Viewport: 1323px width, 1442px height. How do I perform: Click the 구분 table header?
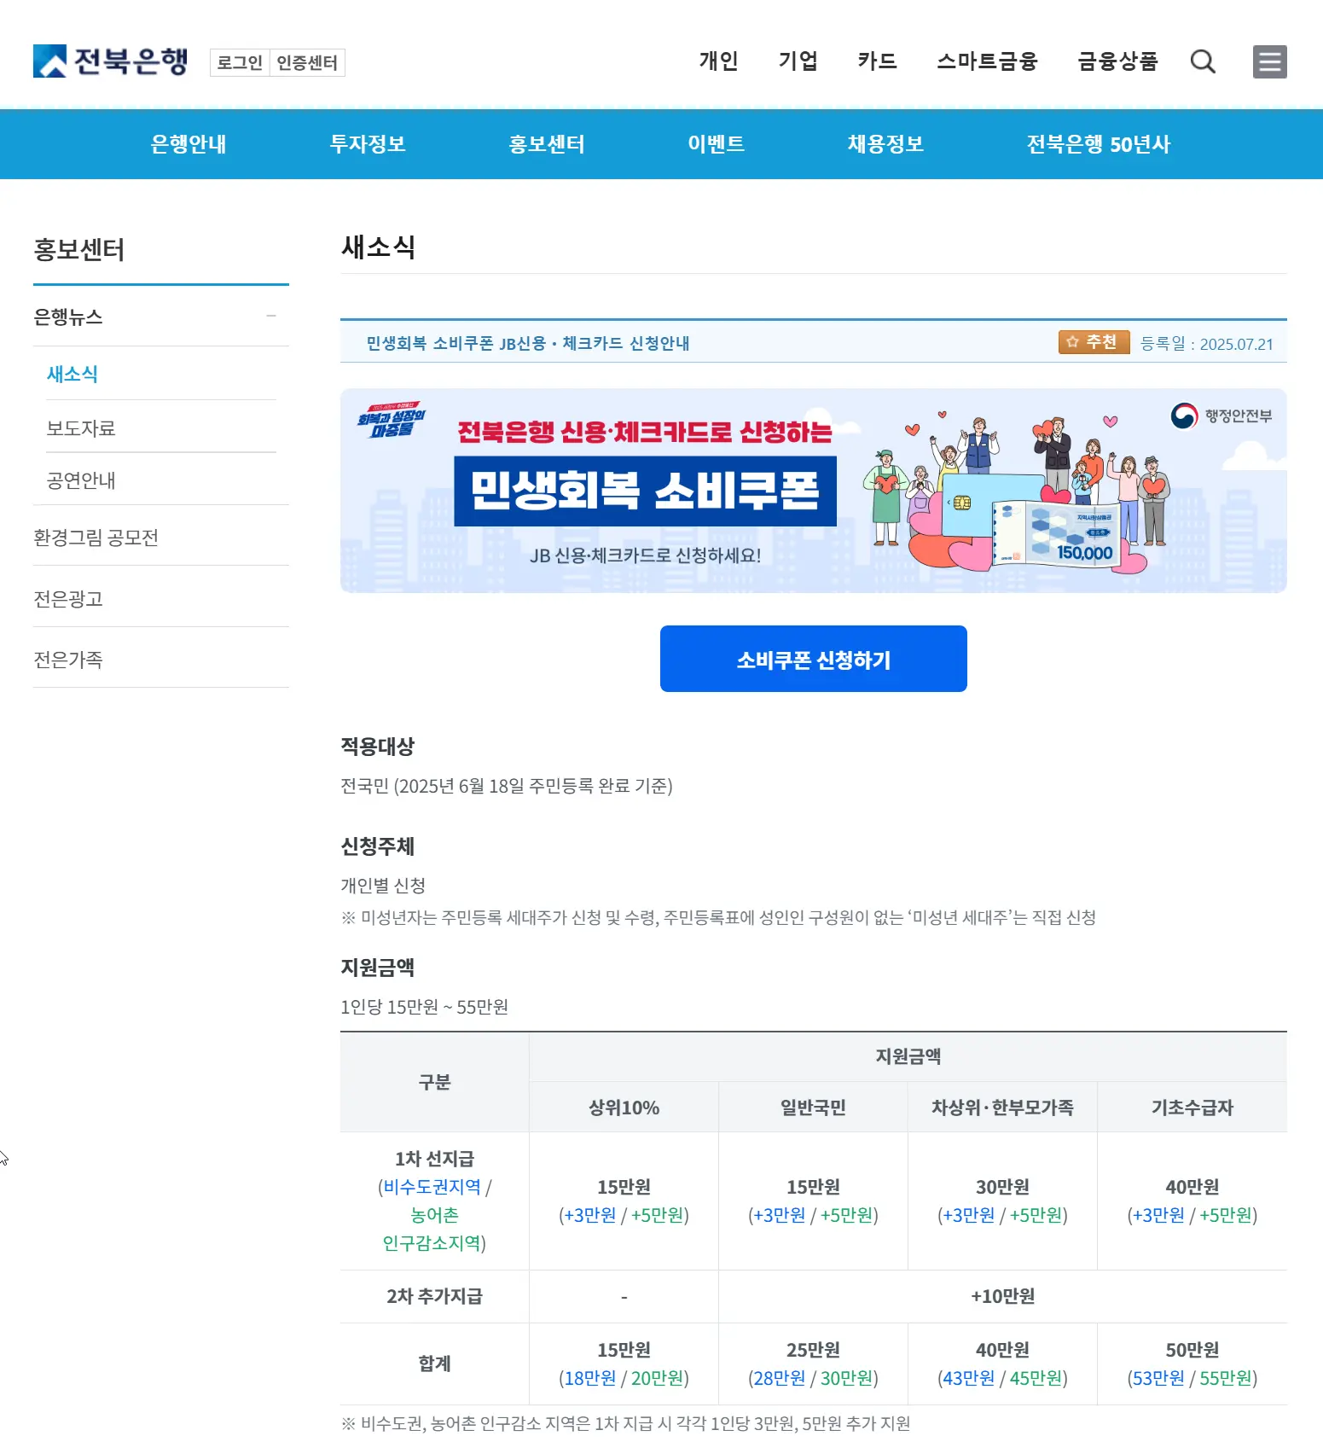[434, 1082]
